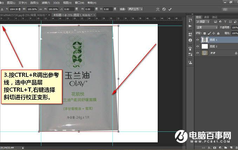238x150 pixels.
Task: Select the 图层 panel tab
Action: click(x=198, y=17)
